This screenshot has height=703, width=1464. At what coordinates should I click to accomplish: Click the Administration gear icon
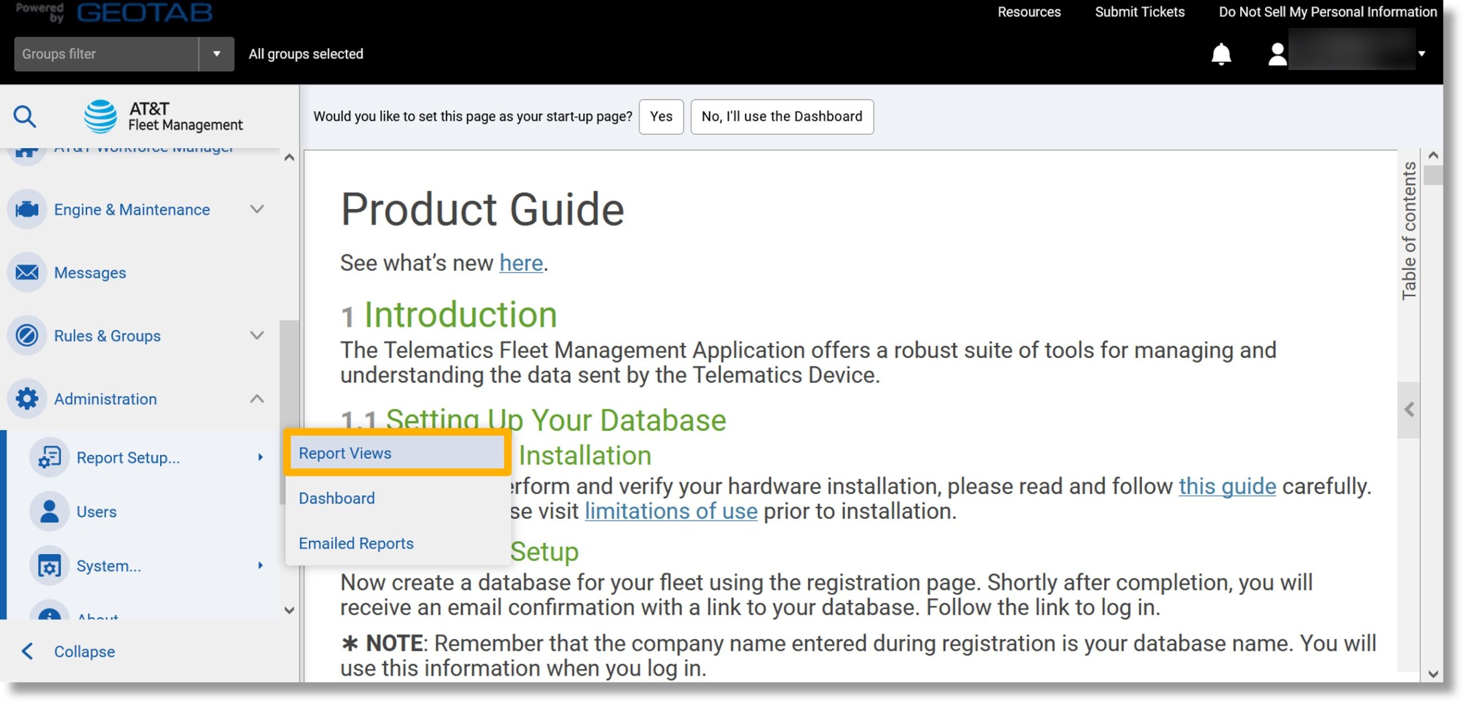tap(27, 399)
